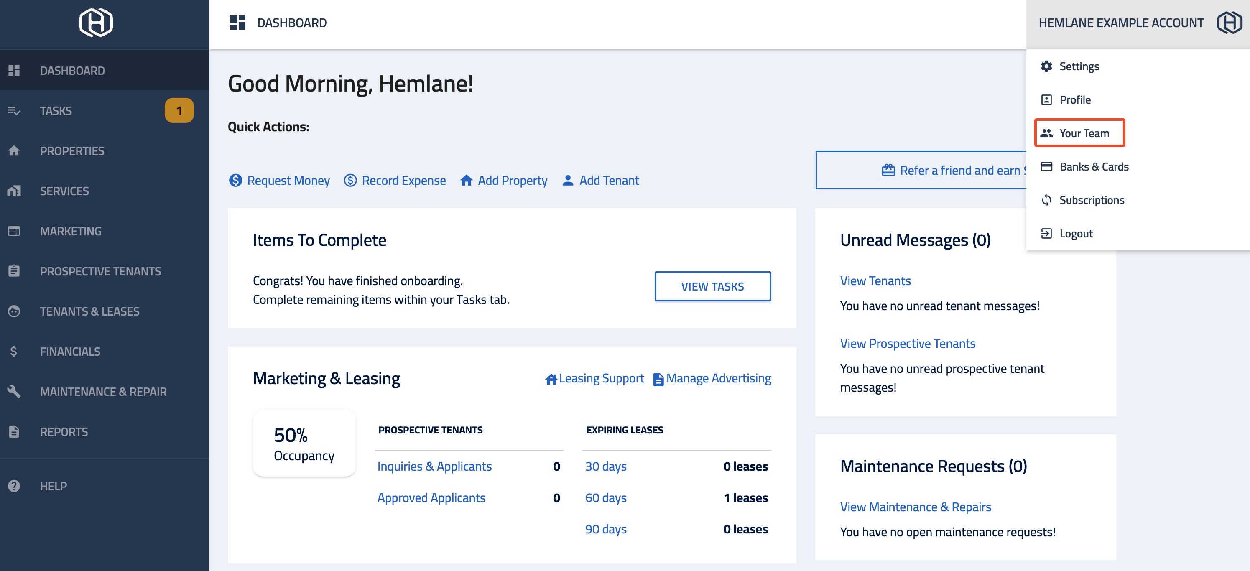Navigate to Marketing section
This screenshot has height=571, width=1250.
point(105,232)
